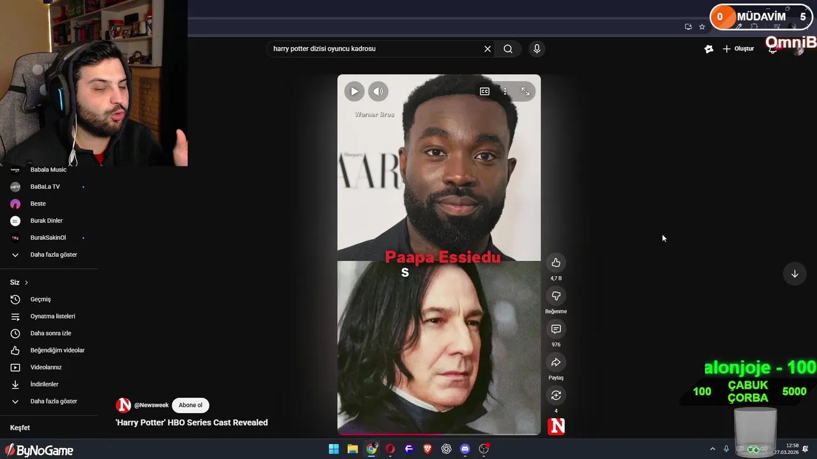Clear the search box with the X
This screenshot has width=817, height=459.
click(488, 48)
